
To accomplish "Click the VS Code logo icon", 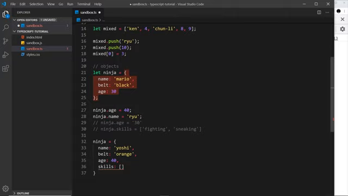I will (x=4, y=4).
